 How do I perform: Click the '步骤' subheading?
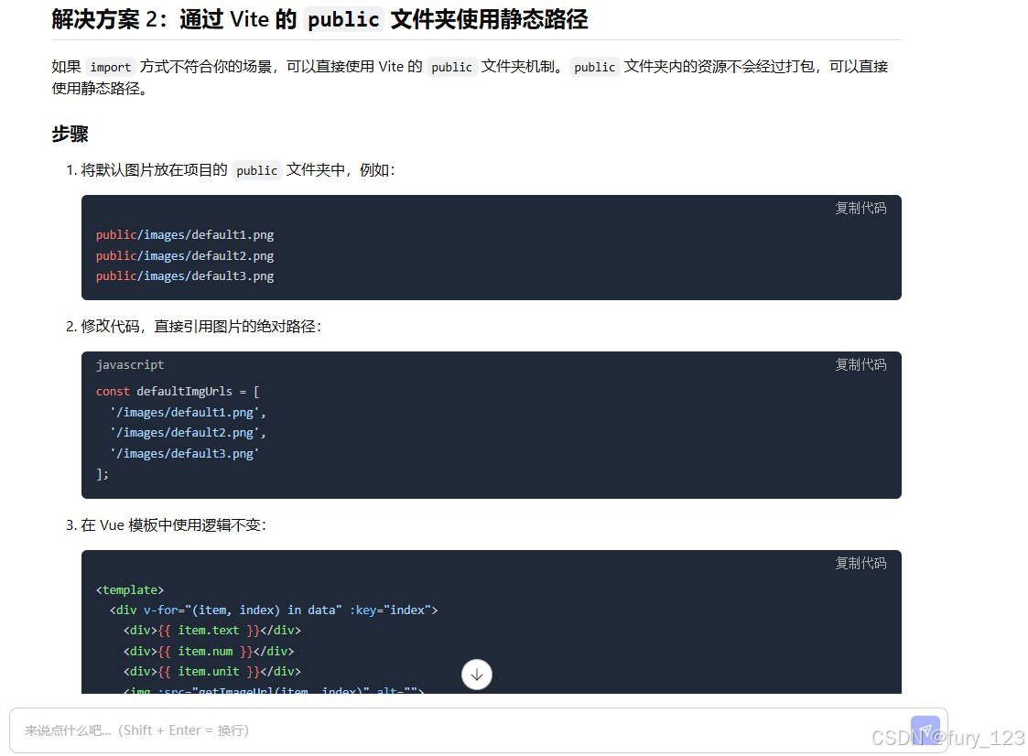click(70, 135)
